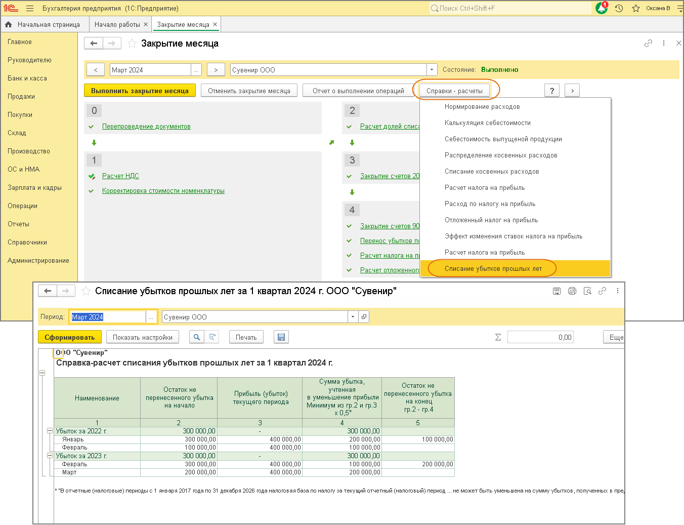
Task: Open organization dropdown in Закрытие месяца
Action: (x=432, y=70)
